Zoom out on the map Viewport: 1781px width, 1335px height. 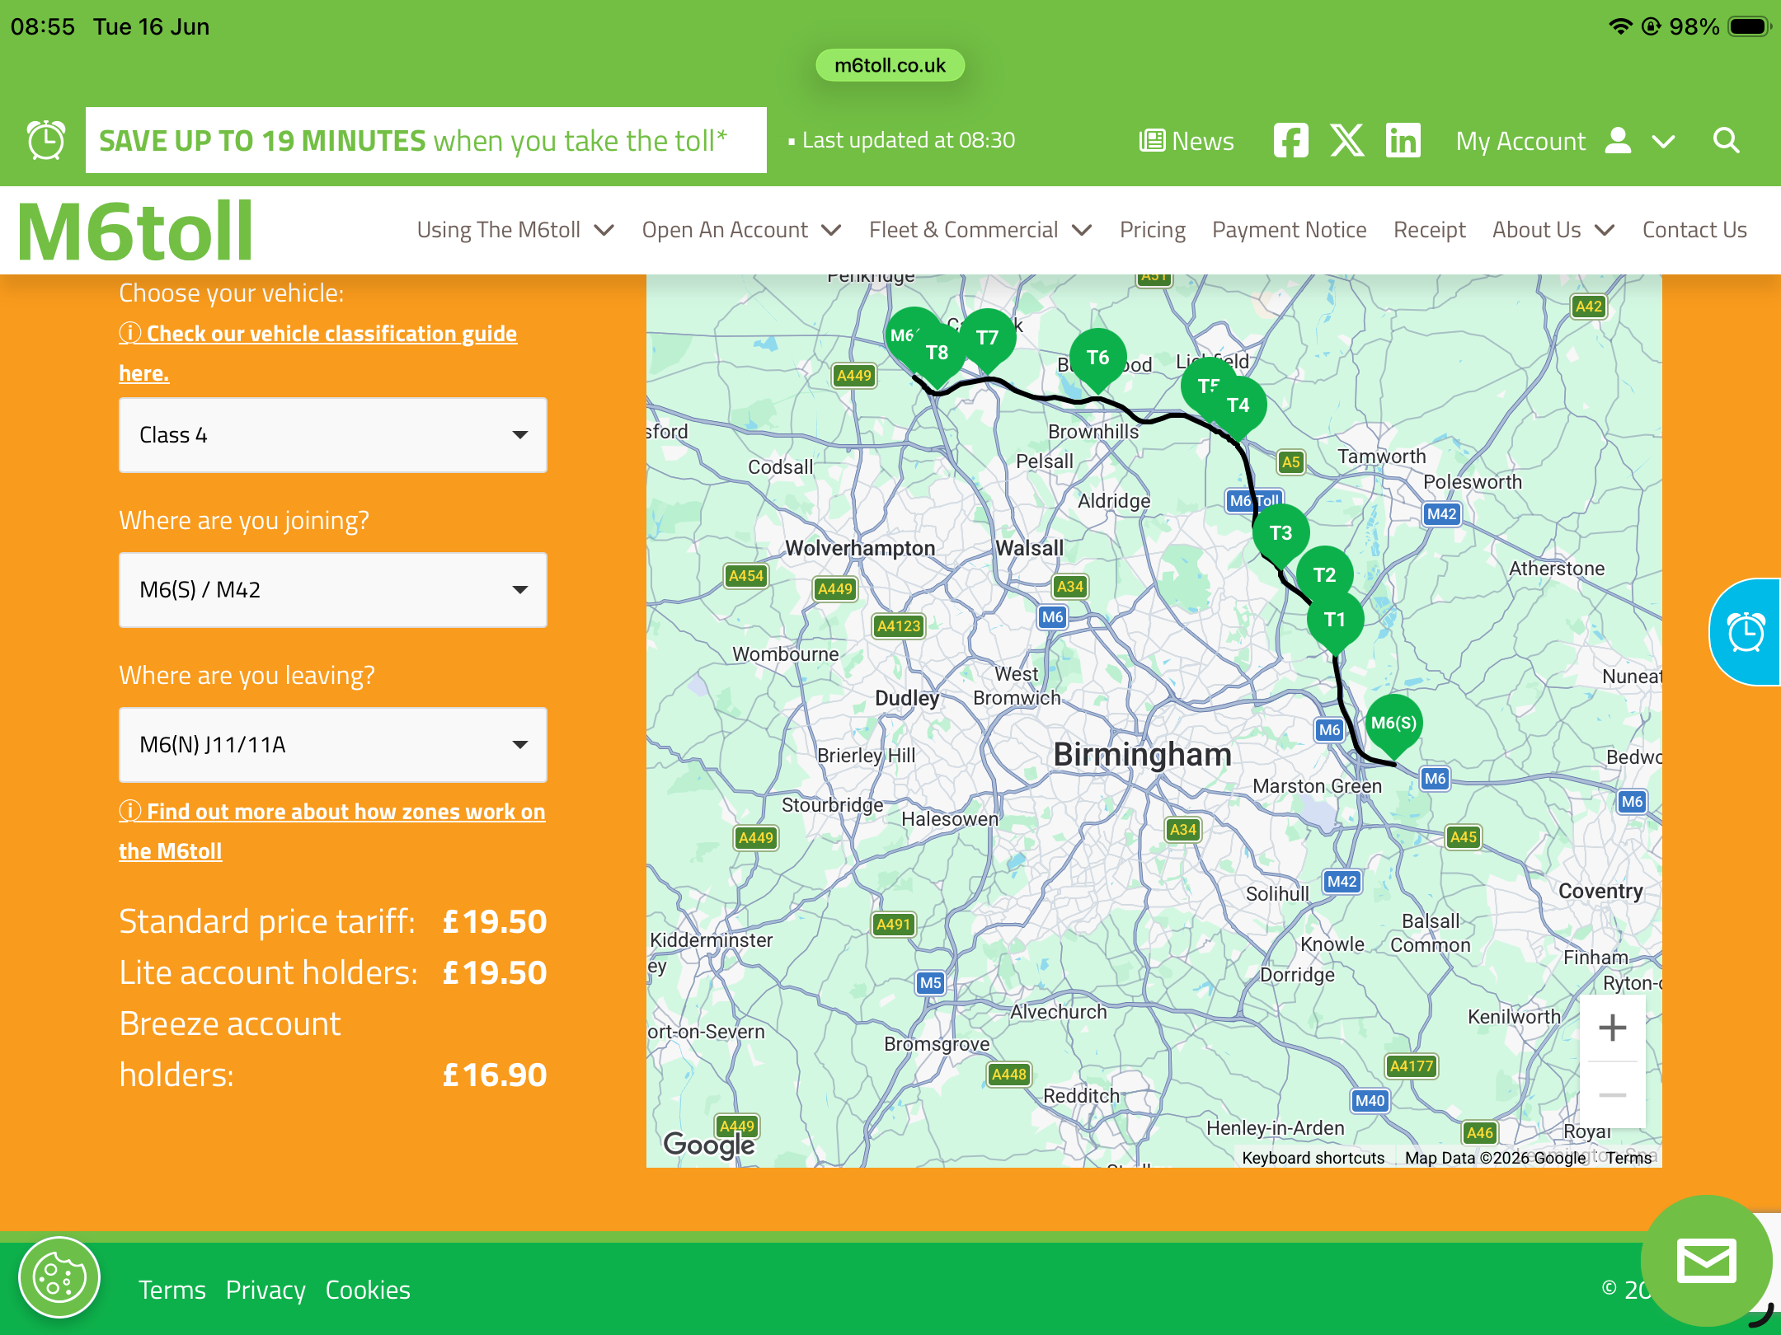coord(1612,1095)
